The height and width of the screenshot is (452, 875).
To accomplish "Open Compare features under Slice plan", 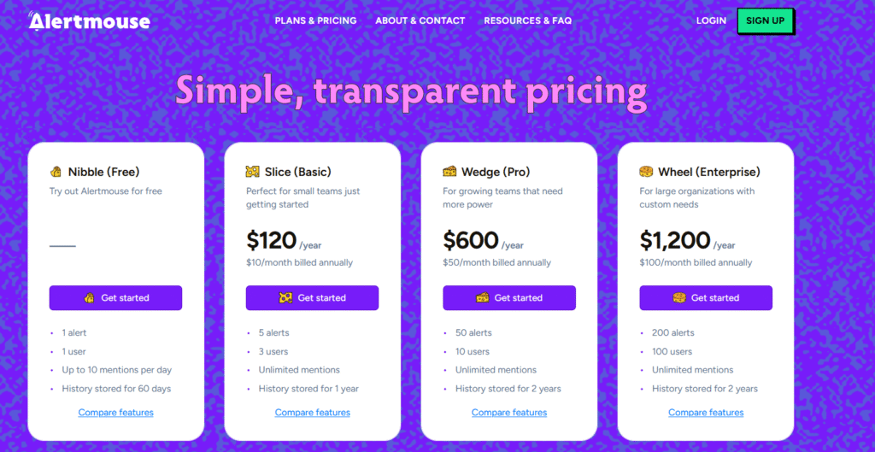I will (x=313, y=413).
